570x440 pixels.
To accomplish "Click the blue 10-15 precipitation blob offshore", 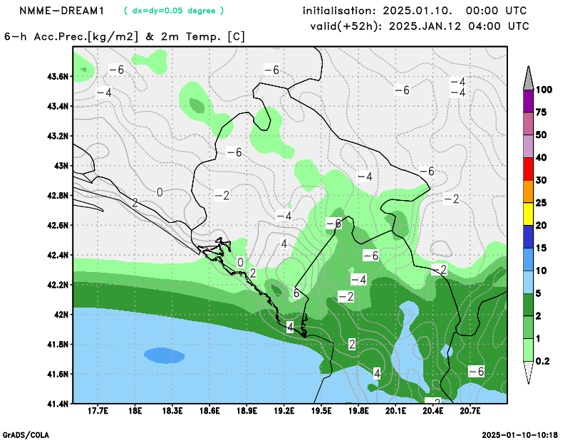I will pyautogui.click(x=165, y=355).
